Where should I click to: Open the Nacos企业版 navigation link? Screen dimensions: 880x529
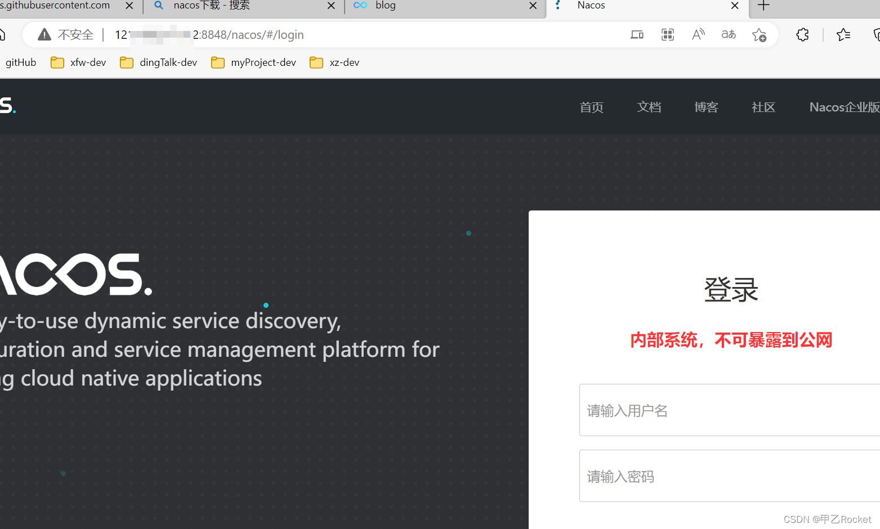(845, 107)
